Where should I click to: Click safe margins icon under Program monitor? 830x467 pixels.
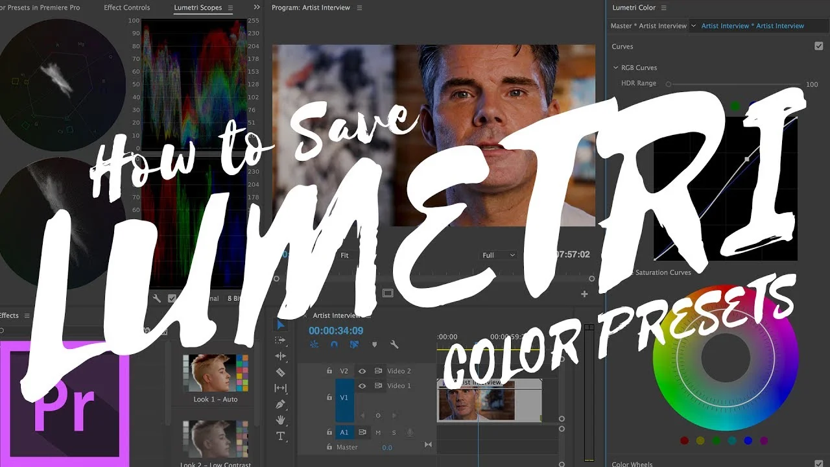point(388,293)
